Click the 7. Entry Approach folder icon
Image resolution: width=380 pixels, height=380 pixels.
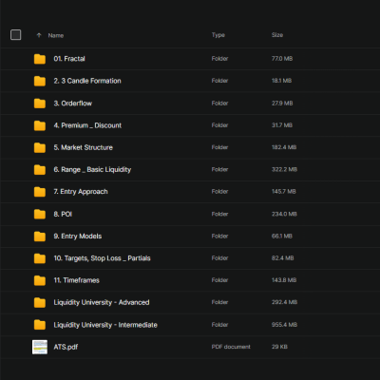tap(40, 192)
